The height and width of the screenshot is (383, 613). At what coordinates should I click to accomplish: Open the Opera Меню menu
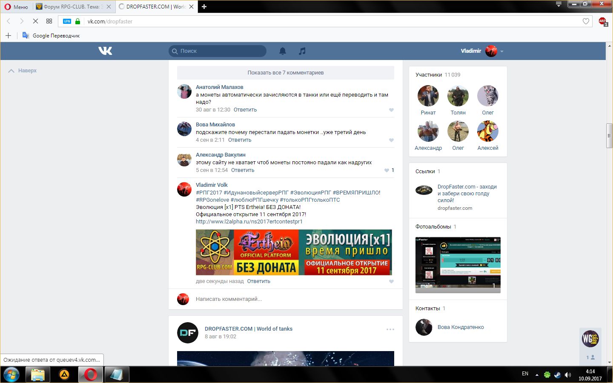(16, 7)
